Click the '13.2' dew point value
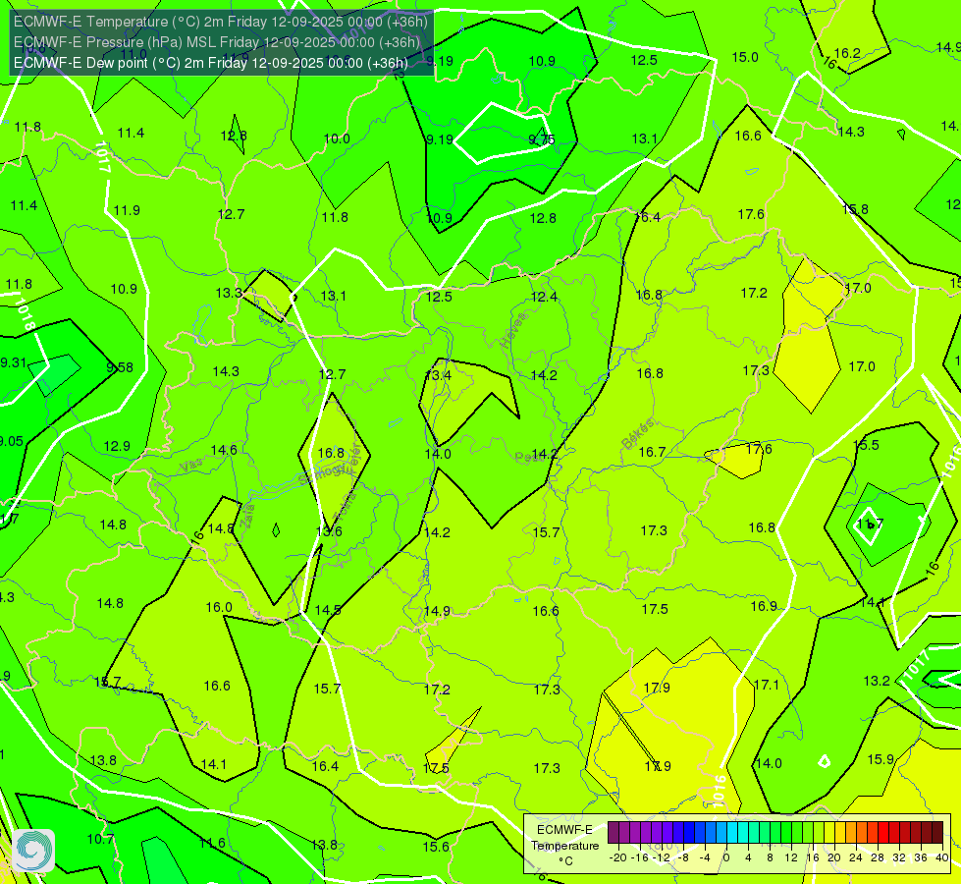This screenshot has height=884, width=961. pyautogui.click(x=877, y=681)
